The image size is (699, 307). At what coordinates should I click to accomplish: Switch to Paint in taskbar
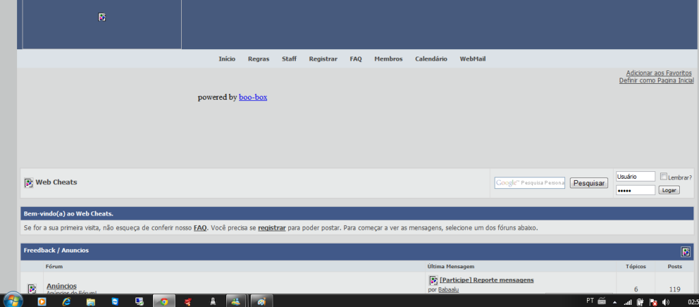point(262,301)
